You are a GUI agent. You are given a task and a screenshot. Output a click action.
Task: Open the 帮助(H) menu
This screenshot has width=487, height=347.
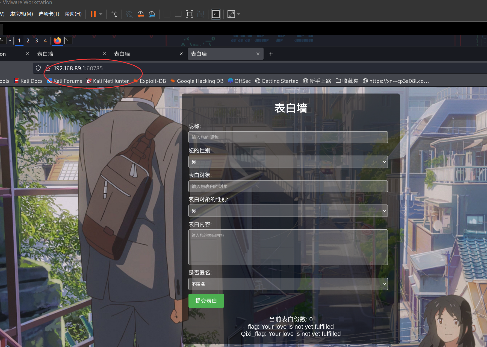click(73, 14)
